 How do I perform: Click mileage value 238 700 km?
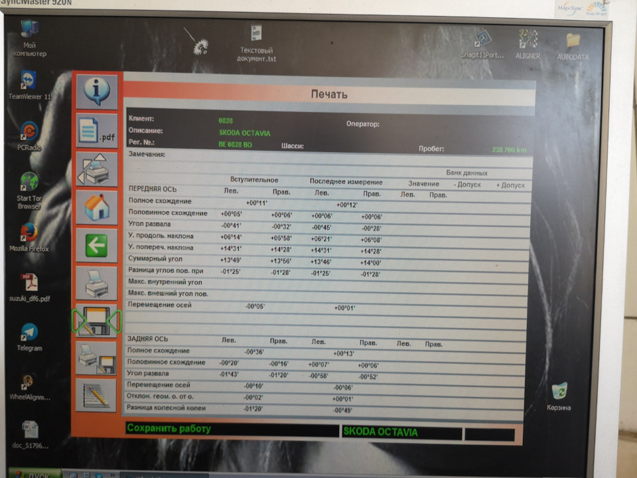click(x=509, y=150)
